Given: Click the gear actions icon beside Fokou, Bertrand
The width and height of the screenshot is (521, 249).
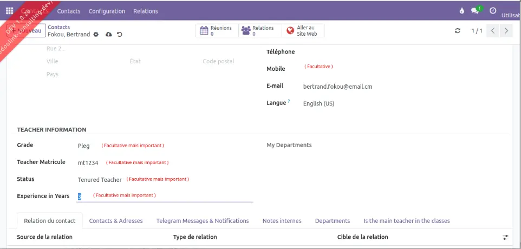Looking at the screenshot, I should coord(96,35).
